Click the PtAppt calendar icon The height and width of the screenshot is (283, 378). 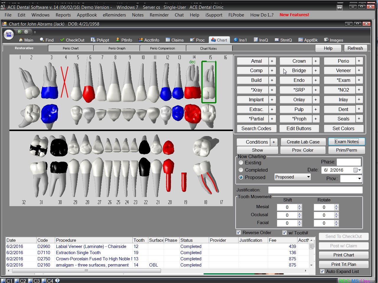point(93,40)
